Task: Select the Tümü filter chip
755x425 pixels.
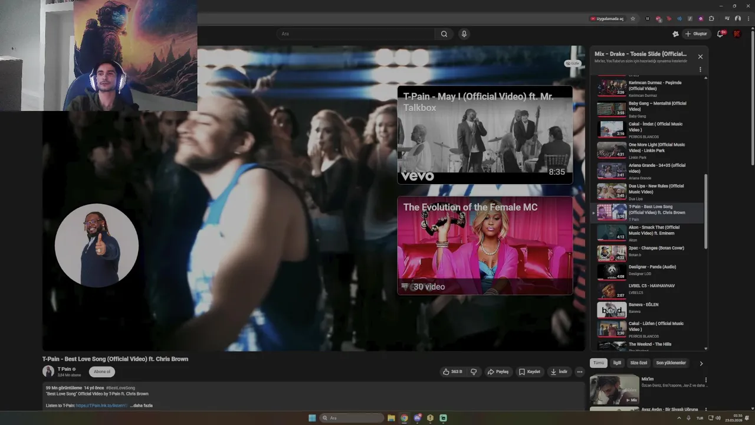Action: pyautogui.click(x=599, y=363)
